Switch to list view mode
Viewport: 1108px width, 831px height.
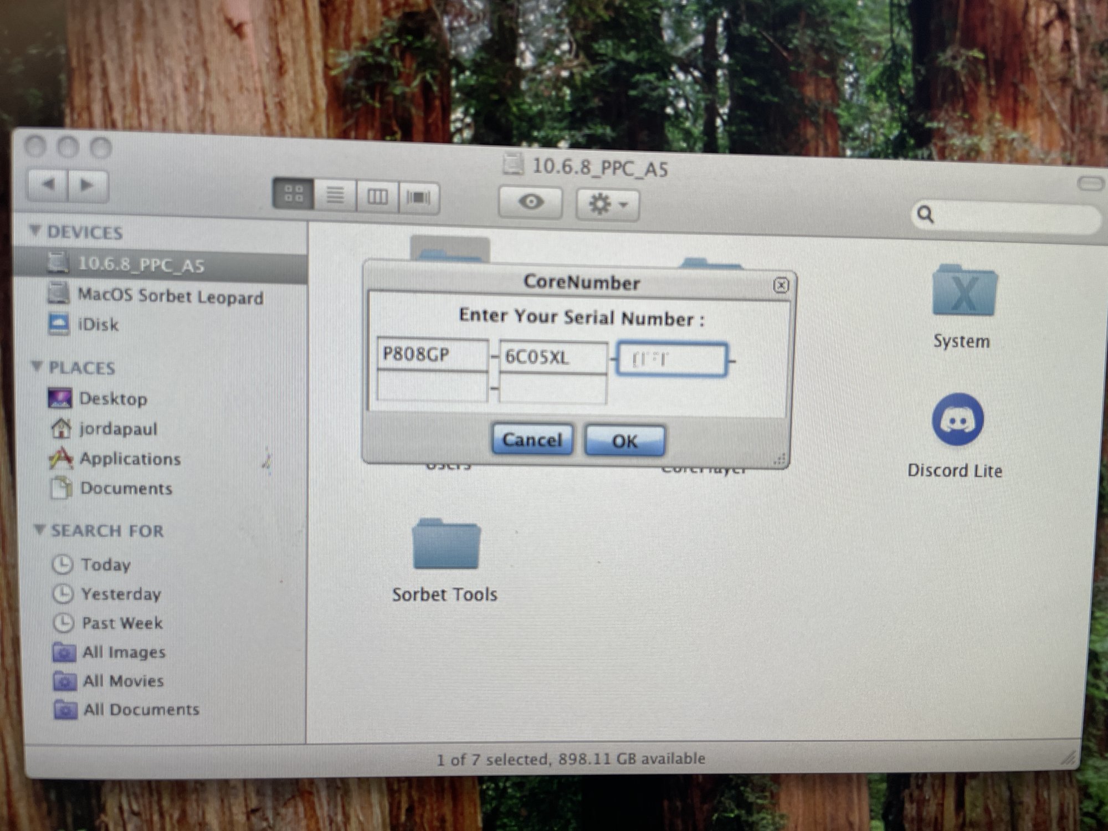click(335, 195)
